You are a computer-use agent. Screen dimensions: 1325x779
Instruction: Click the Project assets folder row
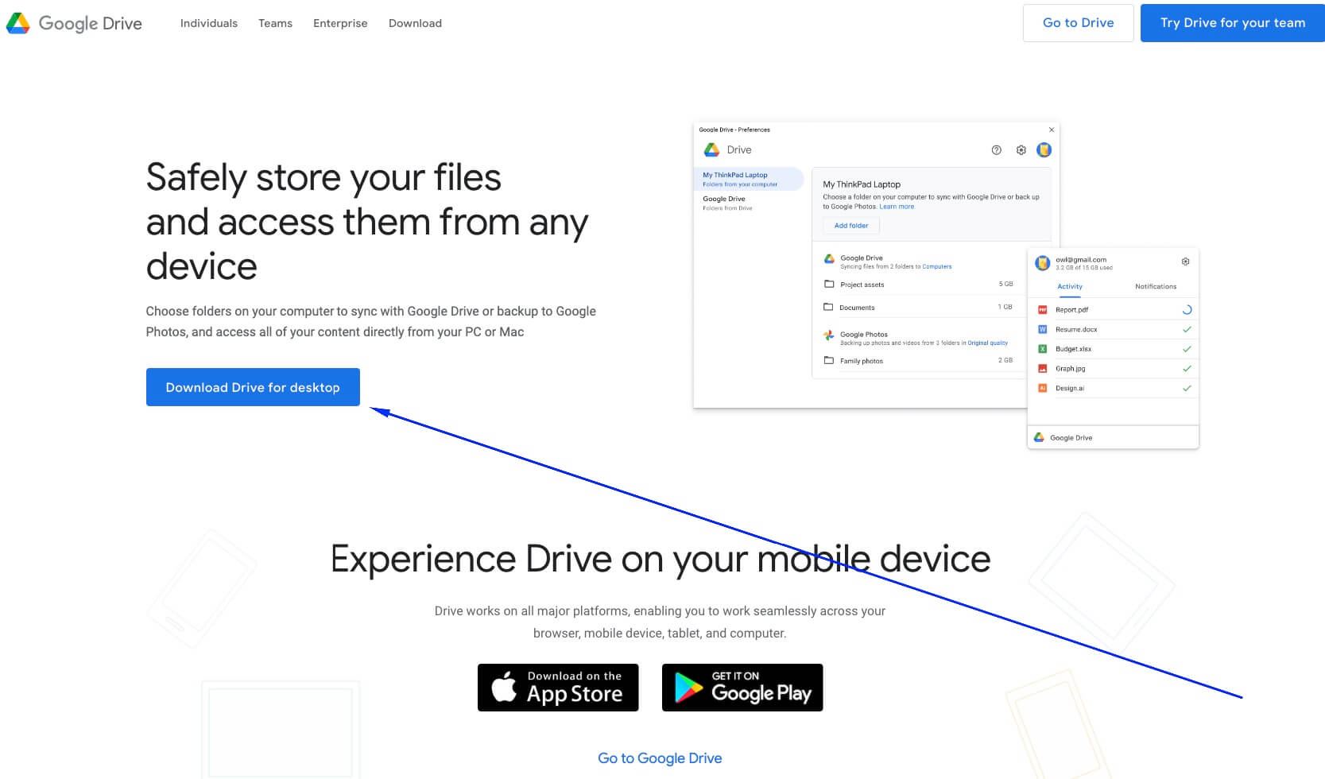point(919,284)
